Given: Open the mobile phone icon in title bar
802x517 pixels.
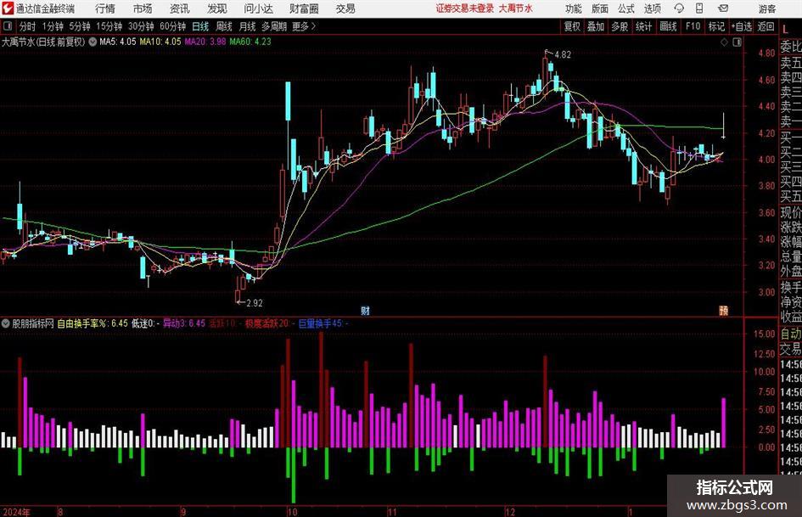Looking at the screenshot, I should tap(698, 8).
